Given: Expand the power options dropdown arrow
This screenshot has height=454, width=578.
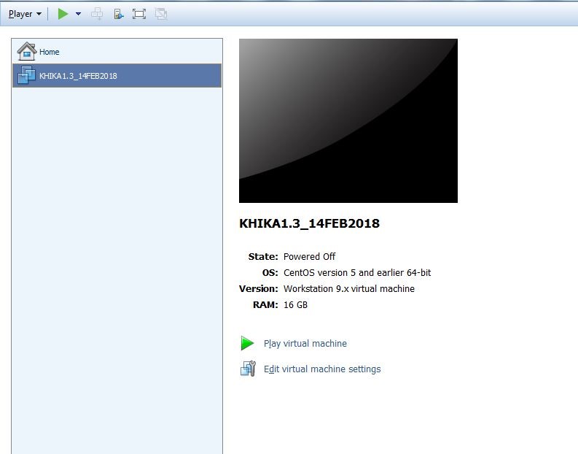Looking at the screenshot, I should click(78, 14).
